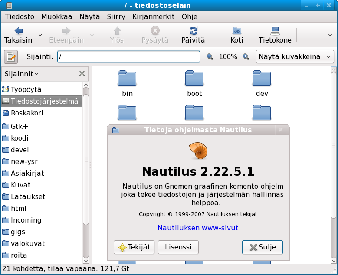Open the Muokkaa menu
This screenshot has height=275, width=338.
(x=56, y=17)
